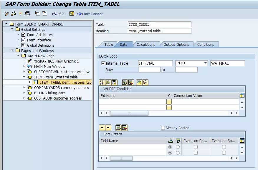
Task: Open the Form Painter
Action: pos(90,14)
